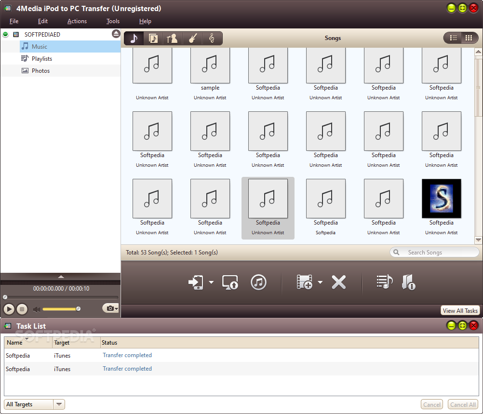Click in the Search Songs field
The height and width of the screenshot is (414, 483).
(x=434, y=252)
